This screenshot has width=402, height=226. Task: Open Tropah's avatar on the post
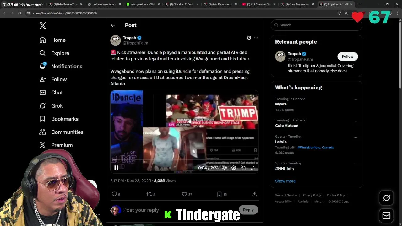(116, 40)
